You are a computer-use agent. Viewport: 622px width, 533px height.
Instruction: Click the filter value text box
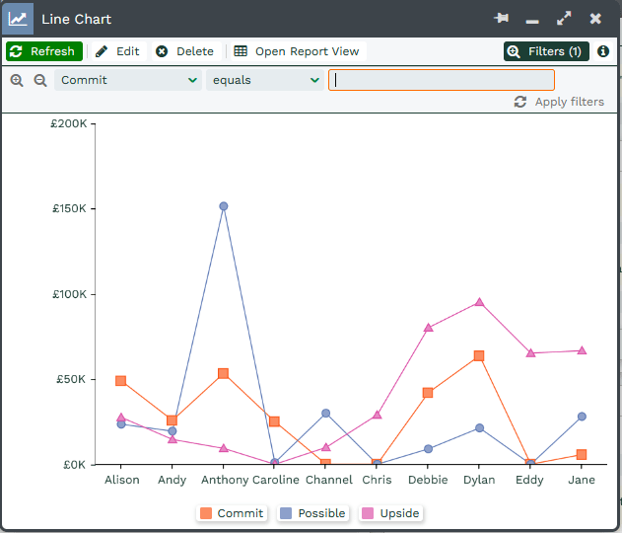441,80
